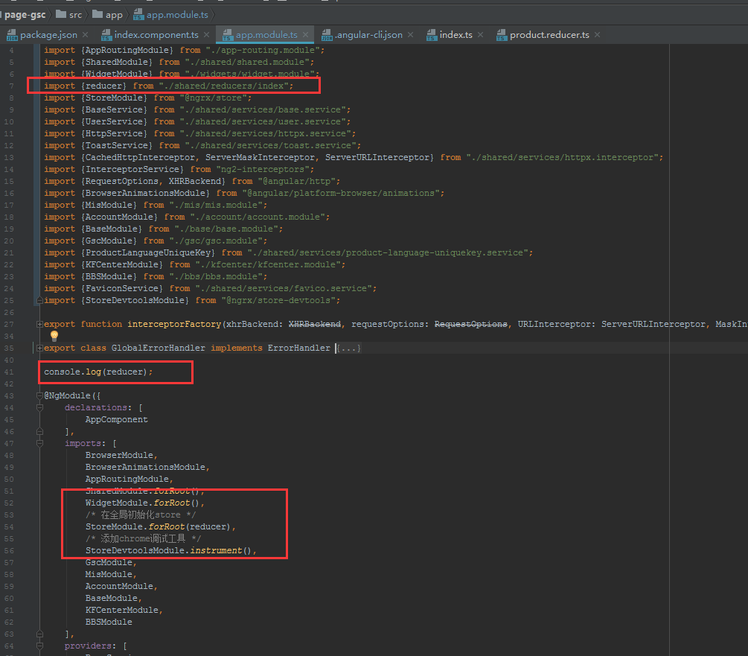The image size is (748, 656).
Task: Expand the folded {...} placeholder
Action: [349, 348]
